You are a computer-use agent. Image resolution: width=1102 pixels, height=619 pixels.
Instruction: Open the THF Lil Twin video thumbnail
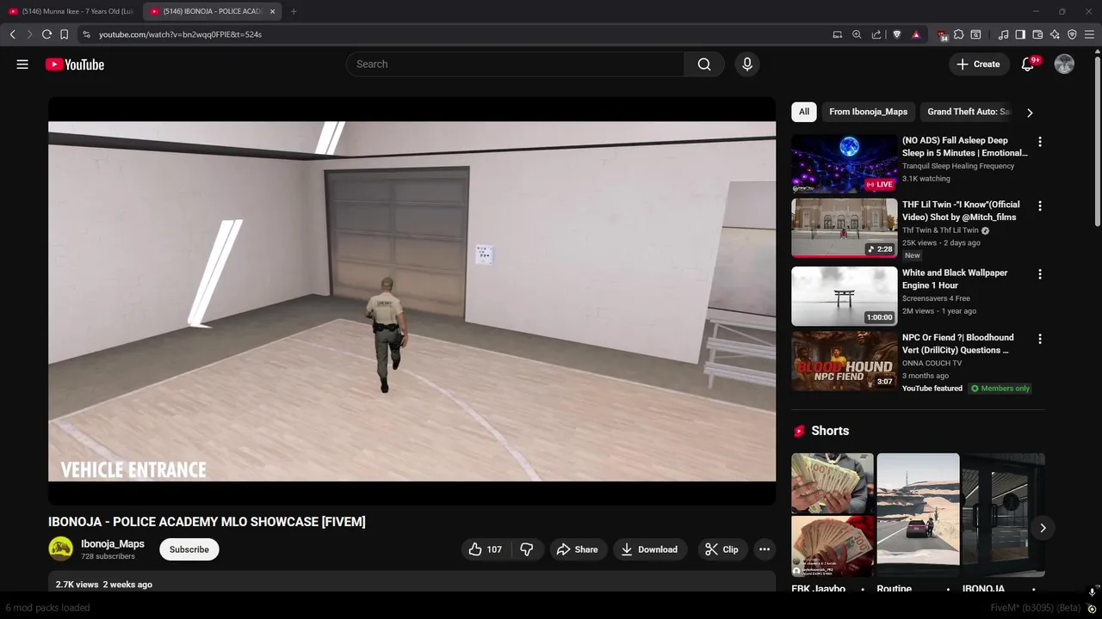pos(844,228)
